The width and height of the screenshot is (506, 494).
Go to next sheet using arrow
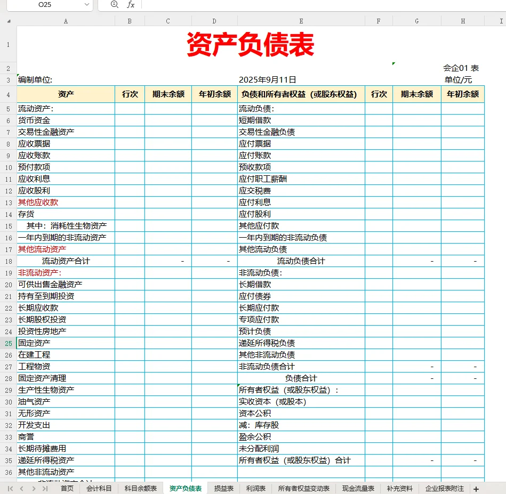pos(34,489)
